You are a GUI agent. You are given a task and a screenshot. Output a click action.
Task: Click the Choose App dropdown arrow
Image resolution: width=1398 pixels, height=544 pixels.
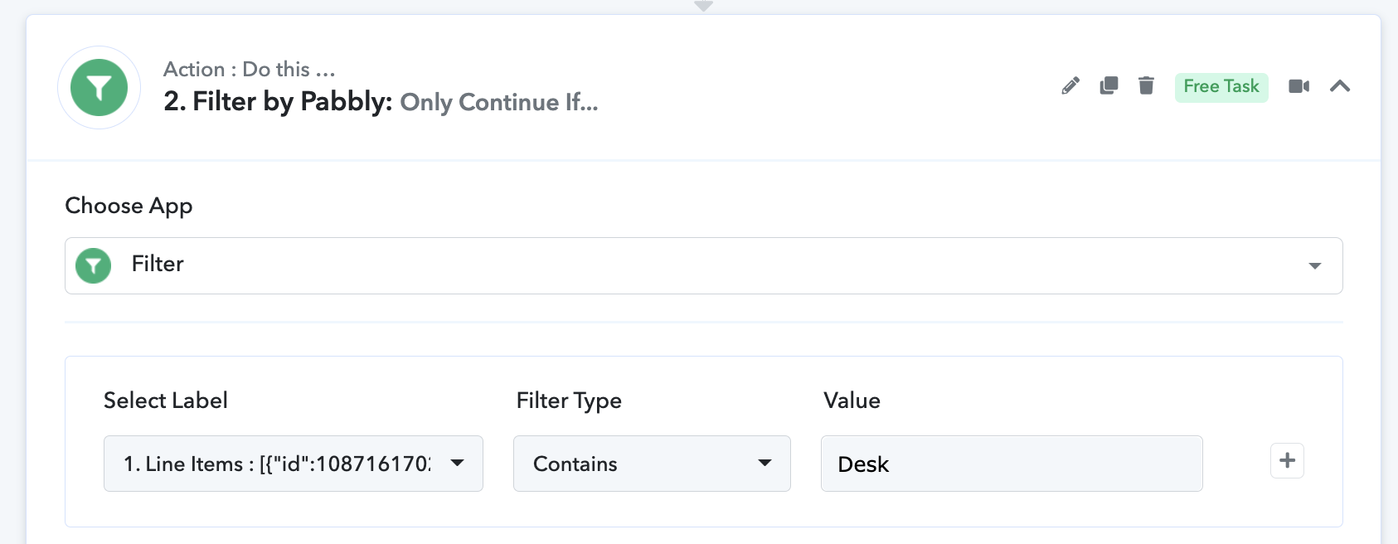pos(1315,266)
